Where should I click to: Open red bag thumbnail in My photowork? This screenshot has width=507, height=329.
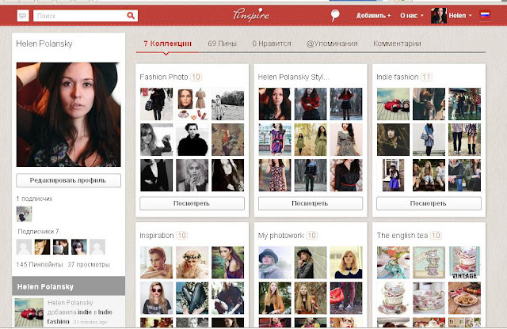346,298
